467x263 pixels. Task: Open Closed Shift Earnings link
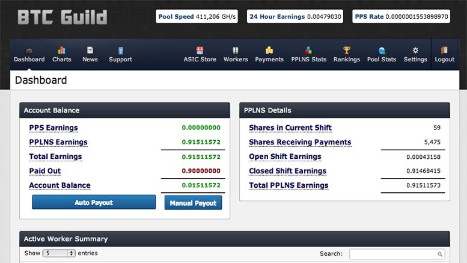288,171
